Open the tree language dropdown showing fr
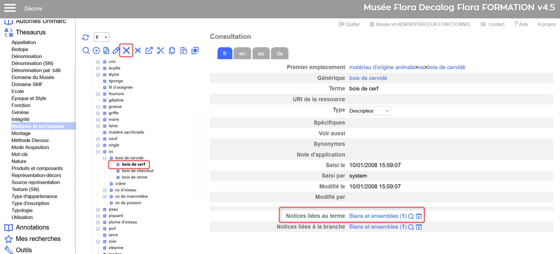The height and width of the screenshot is (254, 560). coord(102,37)
